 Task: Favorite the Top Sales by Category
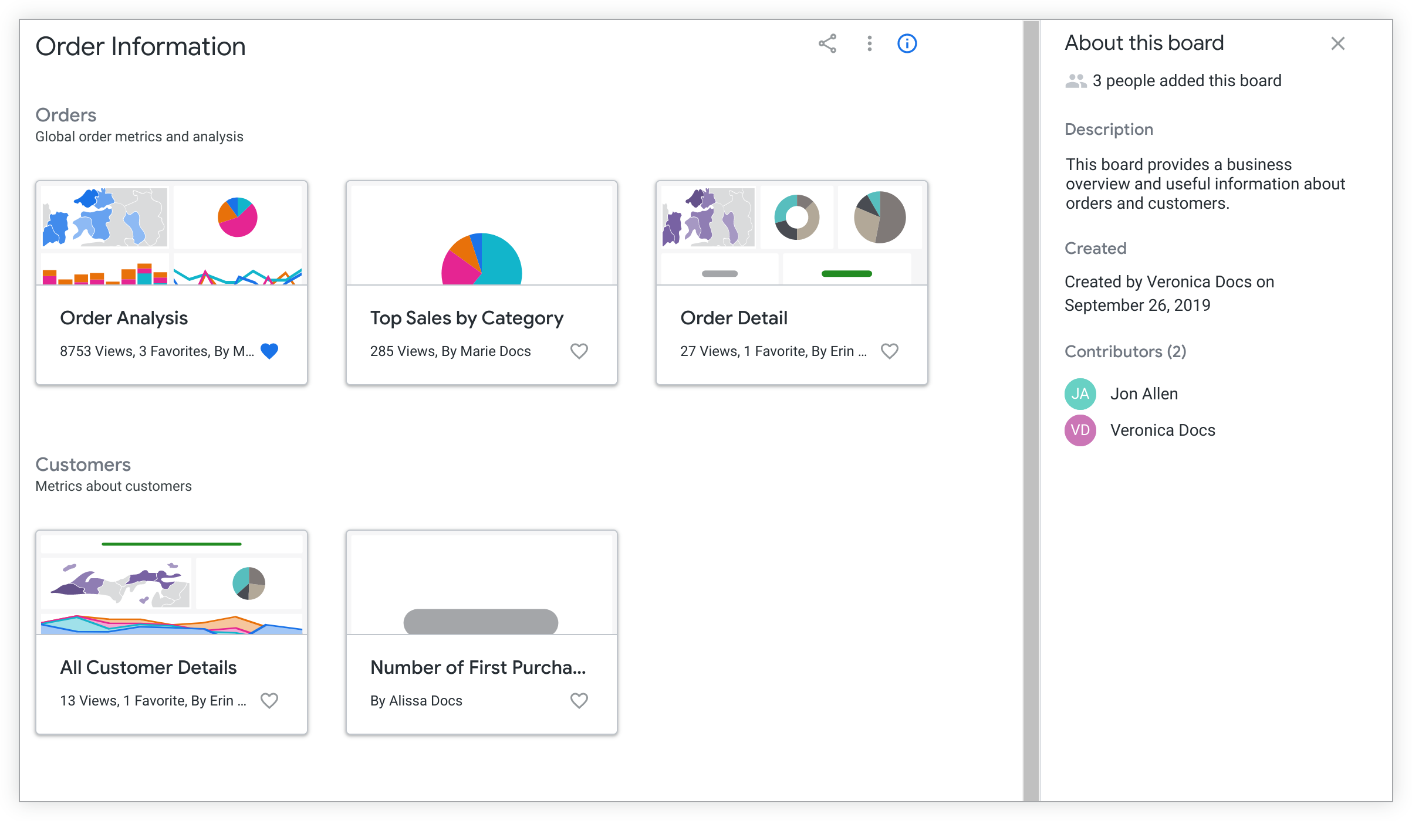click(x=580, y=351)
